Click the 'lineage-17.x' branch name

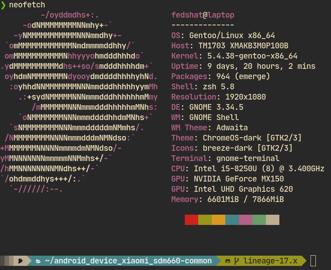(x=270, y=261)
